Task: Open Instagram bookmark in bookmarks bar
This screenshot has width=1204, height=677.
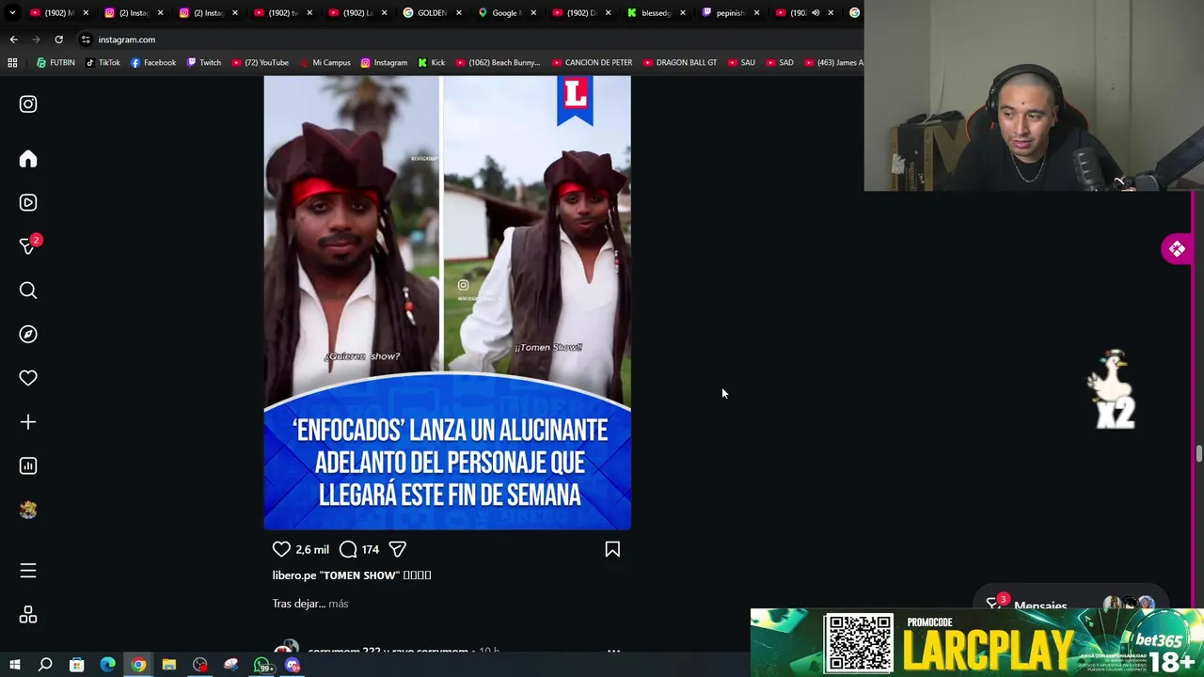Action: pos(384,63)
